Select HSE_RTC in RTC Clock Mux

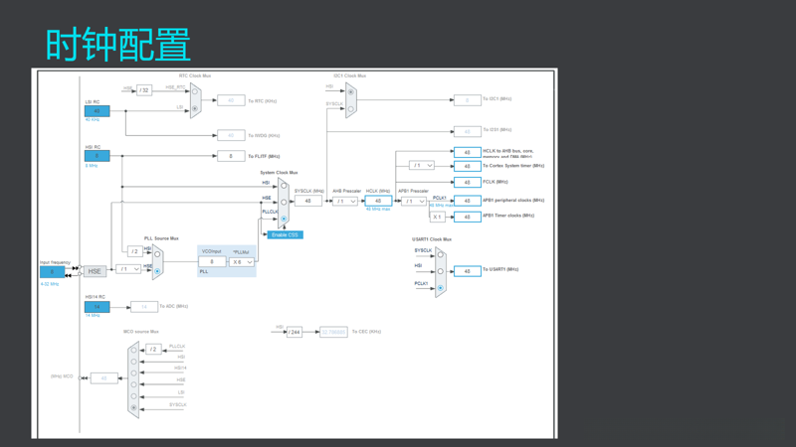[x=195, y=91]
